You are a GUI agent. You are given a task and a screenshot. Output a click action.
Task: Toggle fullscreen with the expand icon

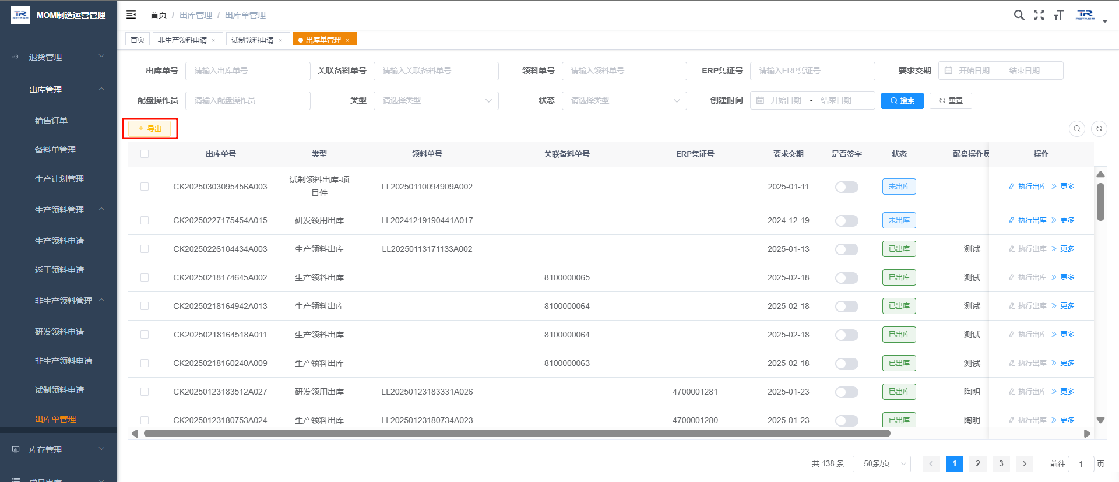pyautogui.click(x=1039, y=15)
